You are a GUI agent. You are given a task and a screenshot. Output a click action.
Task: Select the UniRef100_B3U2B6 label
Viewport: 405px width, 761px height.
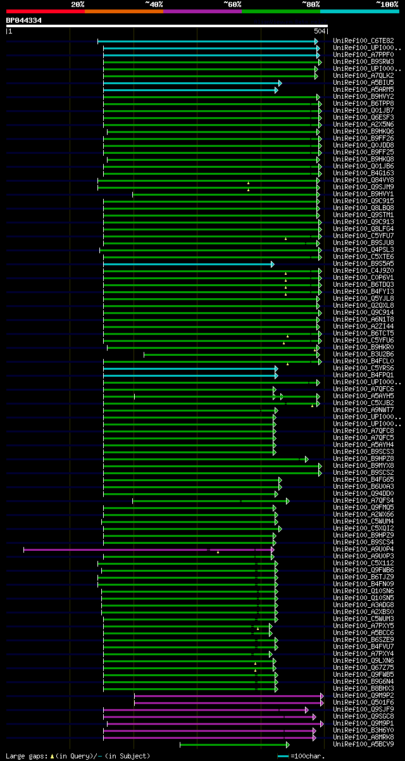pos(363,355)
